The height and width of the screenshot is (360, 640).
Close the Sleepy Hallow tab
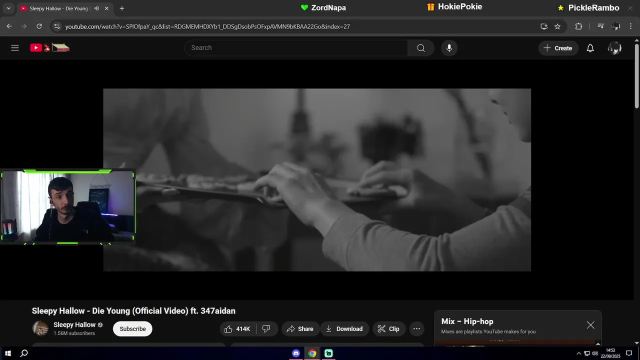pyautogui.click(x=106, y=8)
